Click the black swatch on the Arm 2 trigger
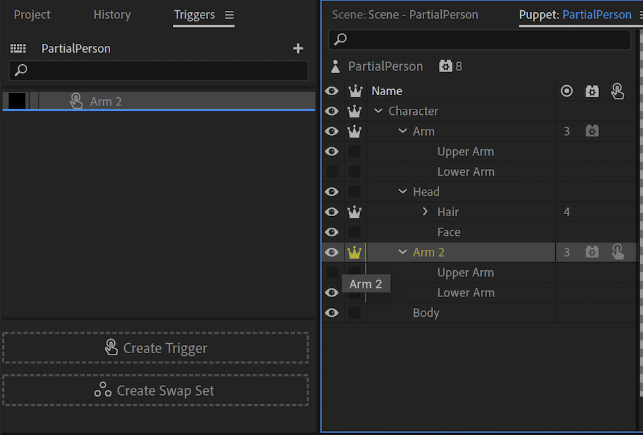Image resolution: width=643 pixels, height=435 pixels. click(16, 100)
